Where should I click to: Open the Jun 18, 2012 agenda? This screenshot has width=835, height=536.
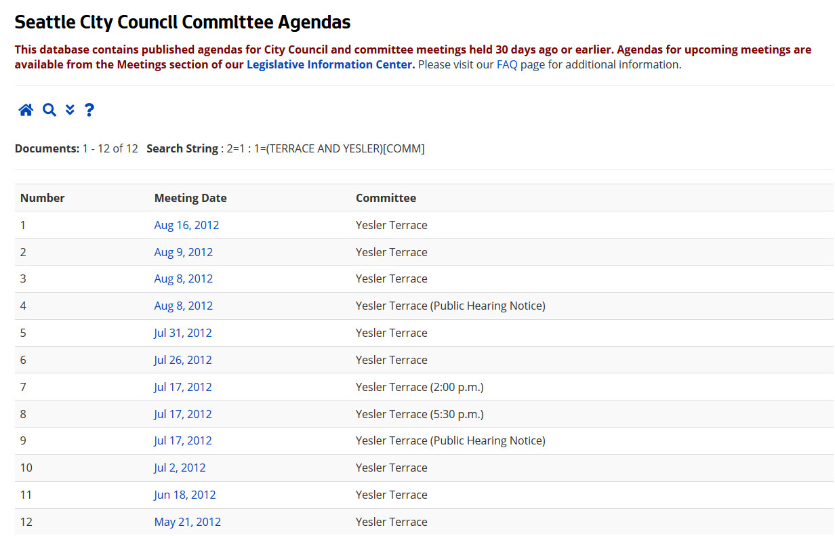(185, 495)
